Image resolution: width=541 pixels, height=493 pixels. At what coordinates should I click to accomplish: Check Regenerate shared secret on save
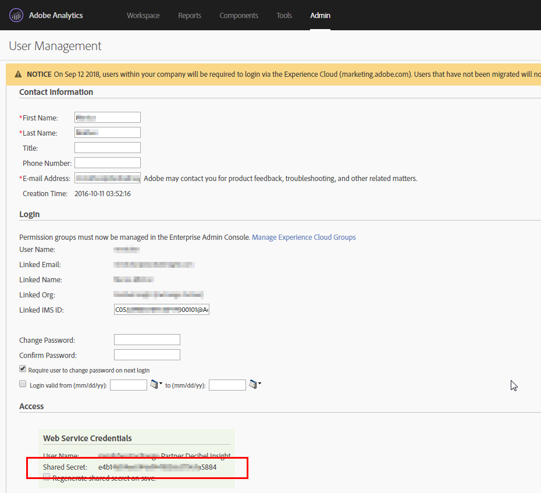tap(46, 477)
